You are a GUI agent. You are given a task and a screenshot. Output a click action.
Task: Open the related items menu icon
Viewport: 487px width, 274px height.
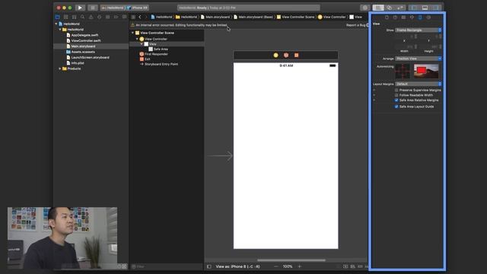133,17
